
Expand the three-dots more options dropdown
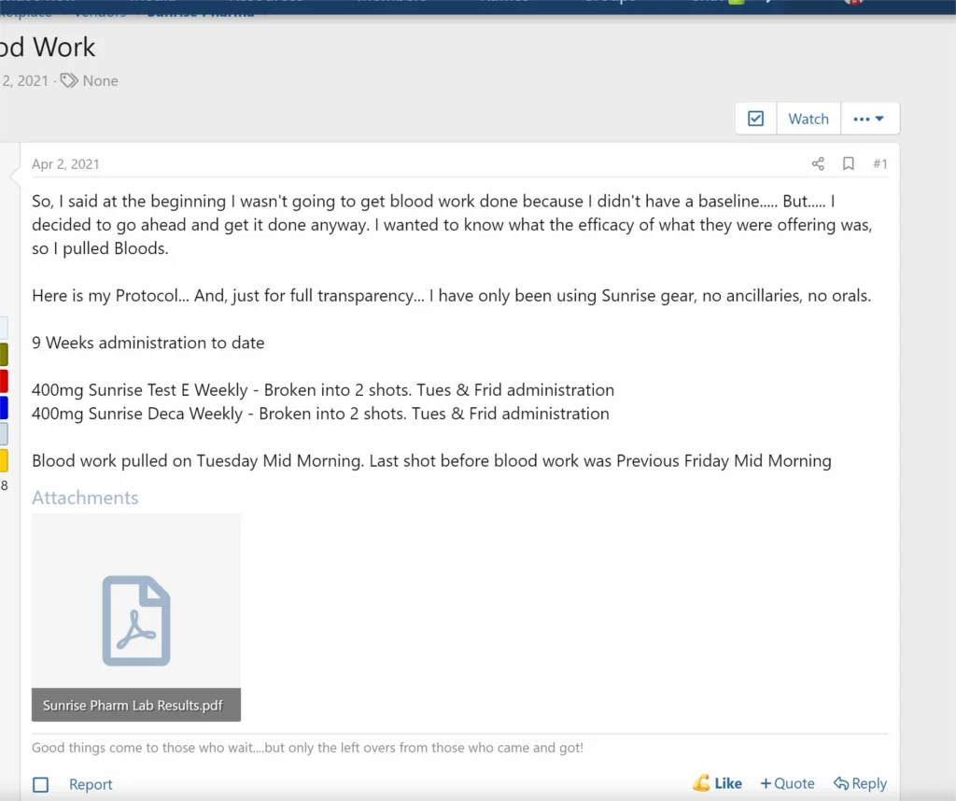point(869,119)
